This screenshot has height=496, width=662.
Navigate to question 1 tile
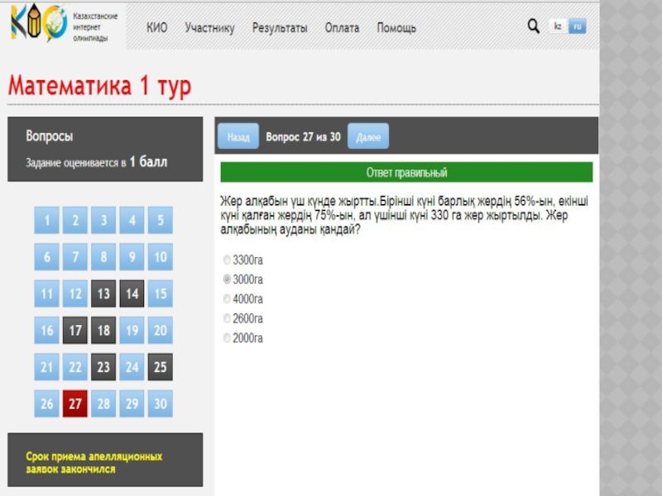(47, 221)
